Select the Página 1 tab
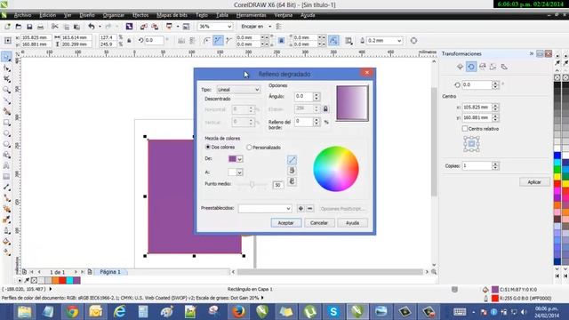 (110, 272)
